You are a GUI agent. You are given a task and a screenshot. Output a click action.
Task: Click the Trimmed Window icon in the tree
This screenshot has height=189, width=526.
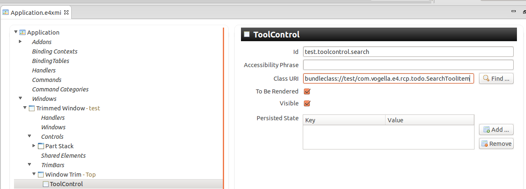(32, 108)
